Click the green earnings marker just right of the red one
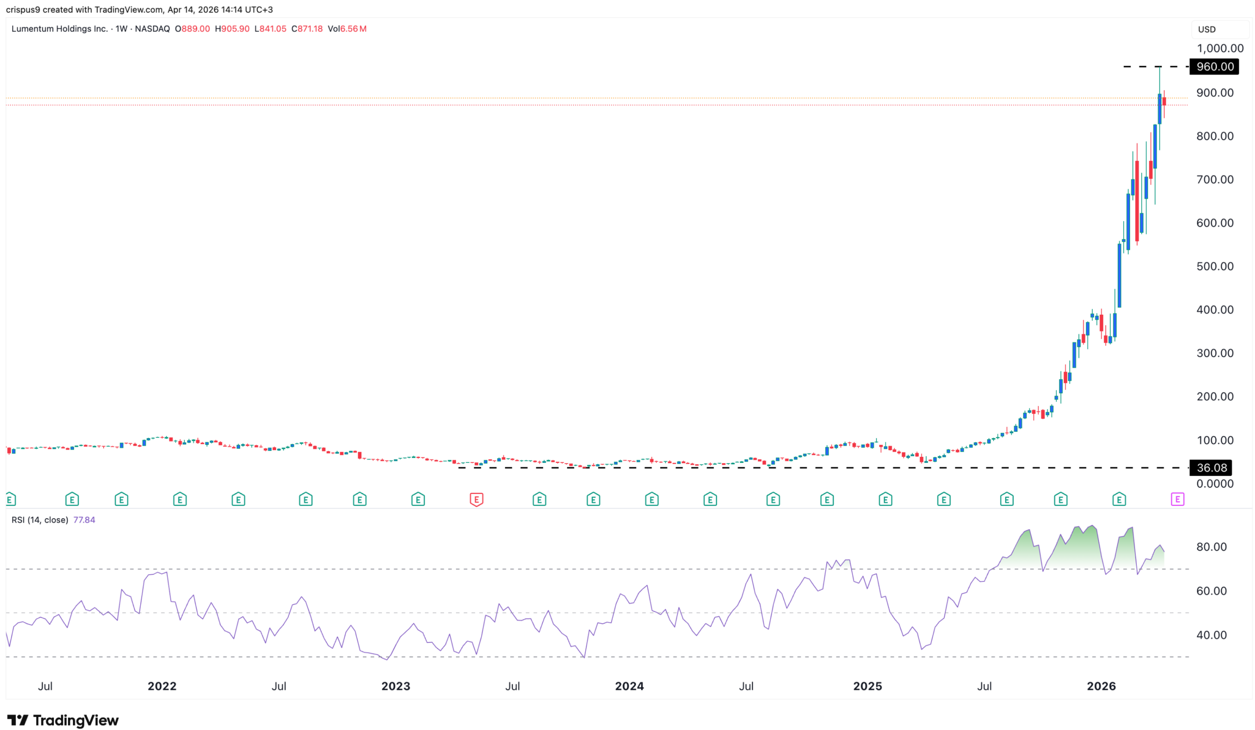This screenshot has height=730, width=1255. click(x=539, y=499)
